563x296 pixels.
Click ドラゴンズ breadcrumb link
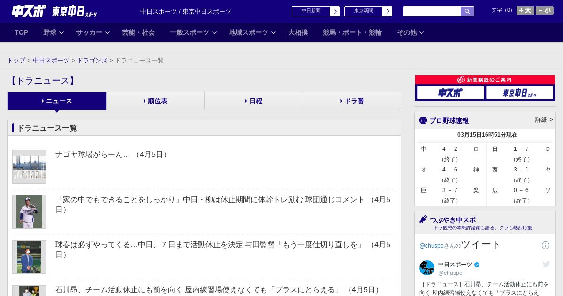[92, 61]
